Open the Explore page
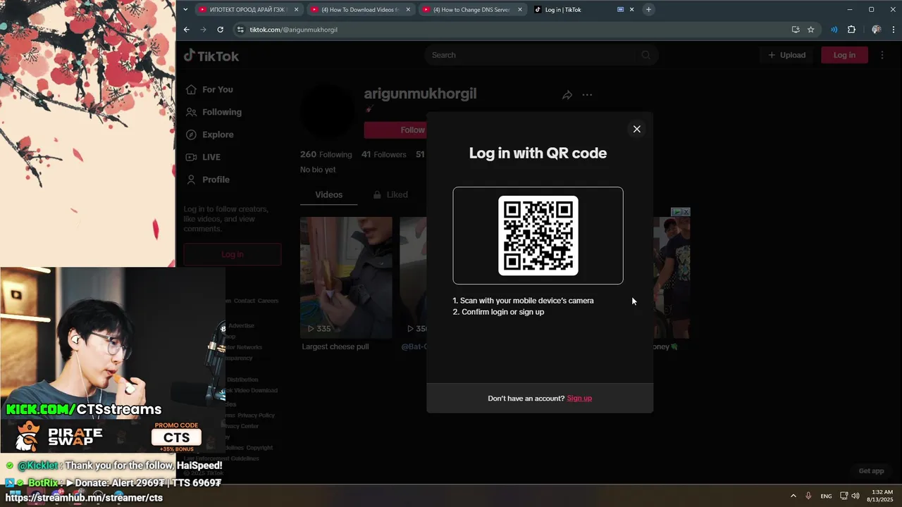This screenshot has width=902, height=507. tap(209, 134)
